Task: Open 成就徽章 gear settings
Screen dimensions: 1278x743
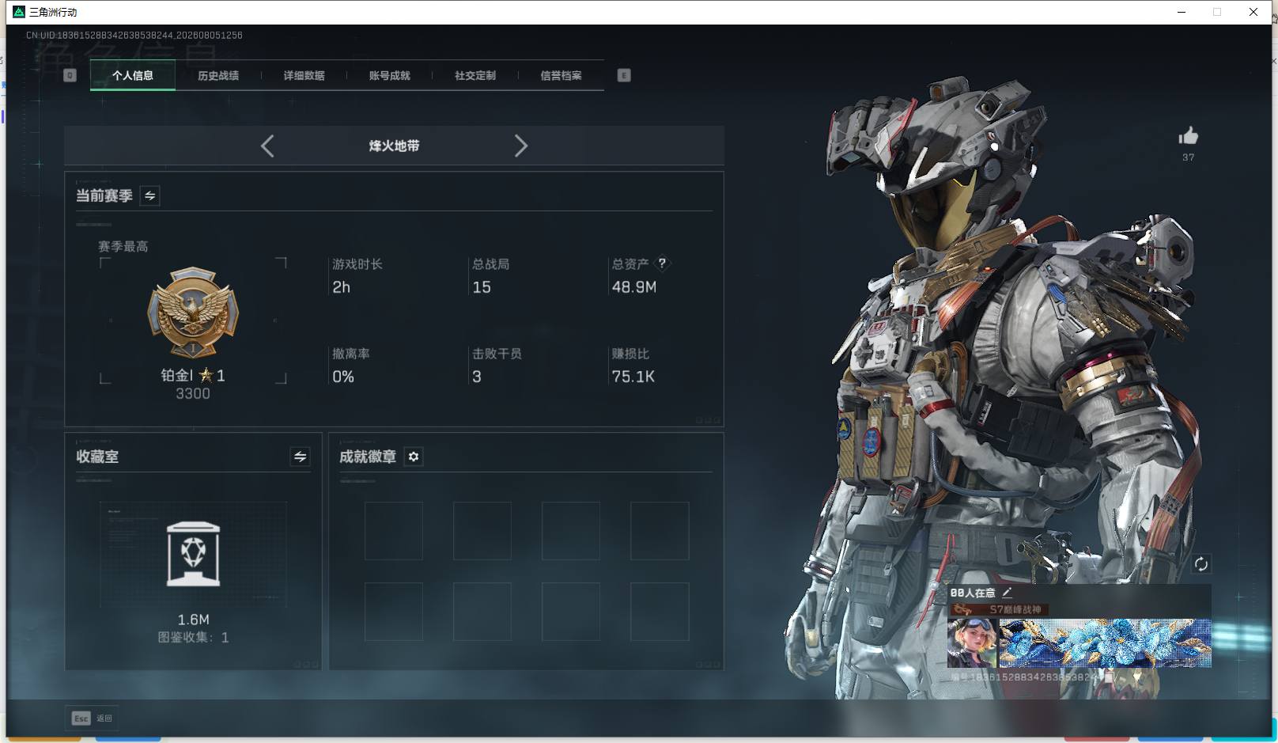Action: click(x=414, y=457)
